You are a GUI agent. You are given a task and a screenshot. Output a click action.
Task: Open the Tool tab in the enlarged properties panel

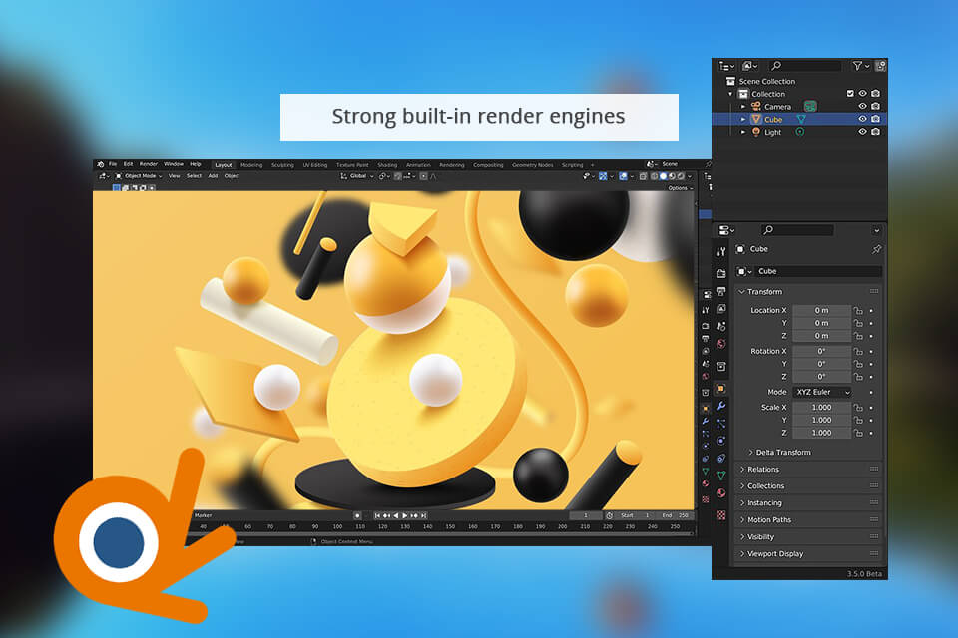click(x=720, y=251)
